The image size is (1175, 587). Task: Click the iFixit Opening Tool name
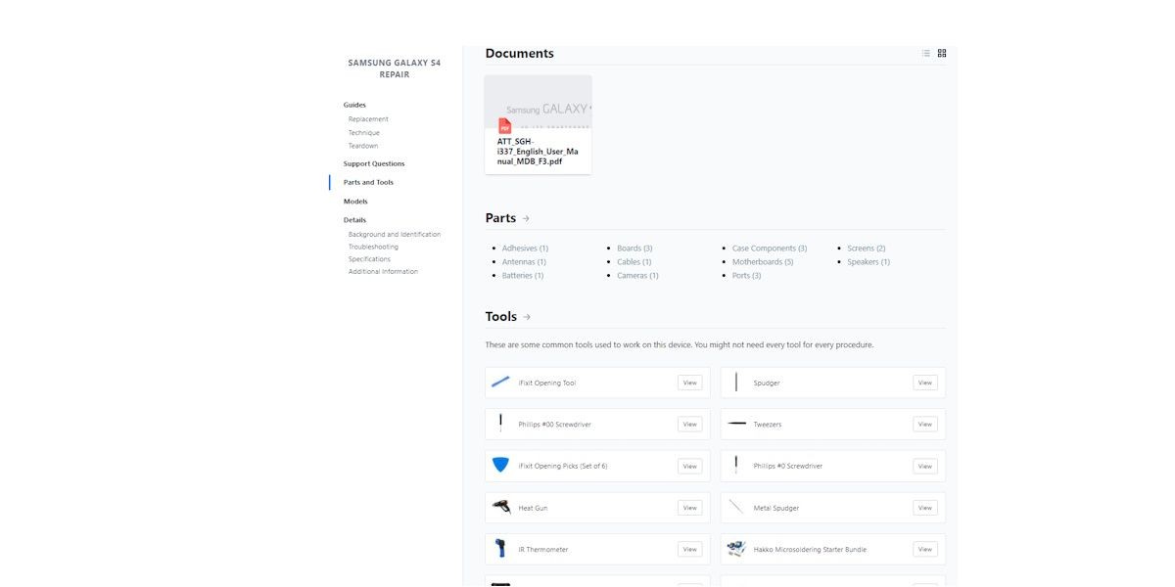[x=547, y=384]
